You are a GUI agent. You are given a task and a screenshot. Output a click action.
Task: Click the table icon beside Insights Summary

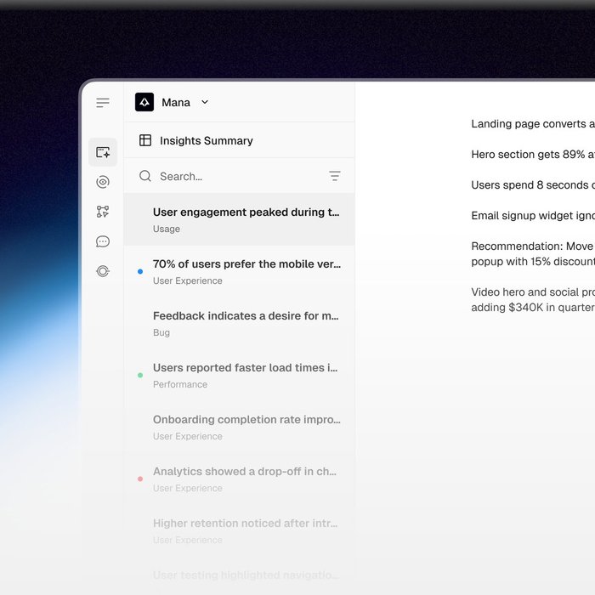click(x=145, y=140)
